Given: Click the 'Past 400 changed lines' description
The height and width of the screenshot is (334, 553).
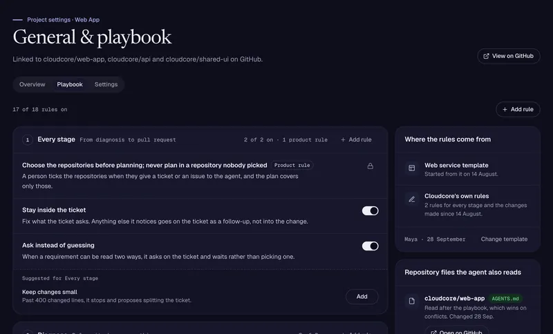Looking at the screenshot, I should (107, 300).
